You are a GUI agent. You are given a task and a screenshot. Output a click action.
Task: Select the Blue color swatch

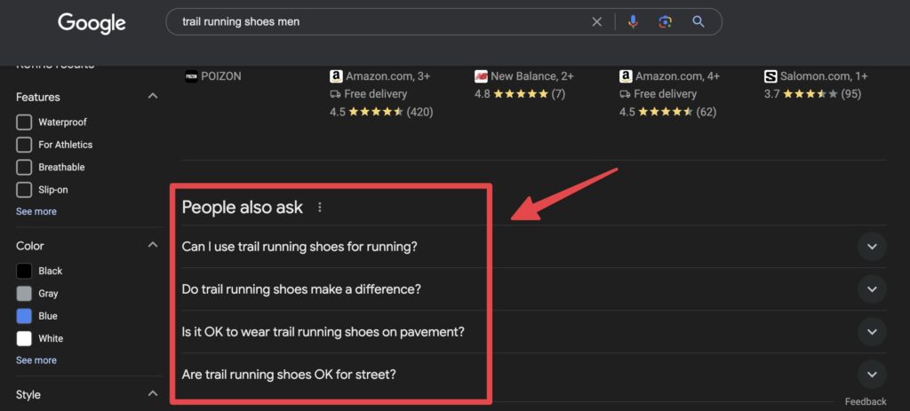(24, 316)
